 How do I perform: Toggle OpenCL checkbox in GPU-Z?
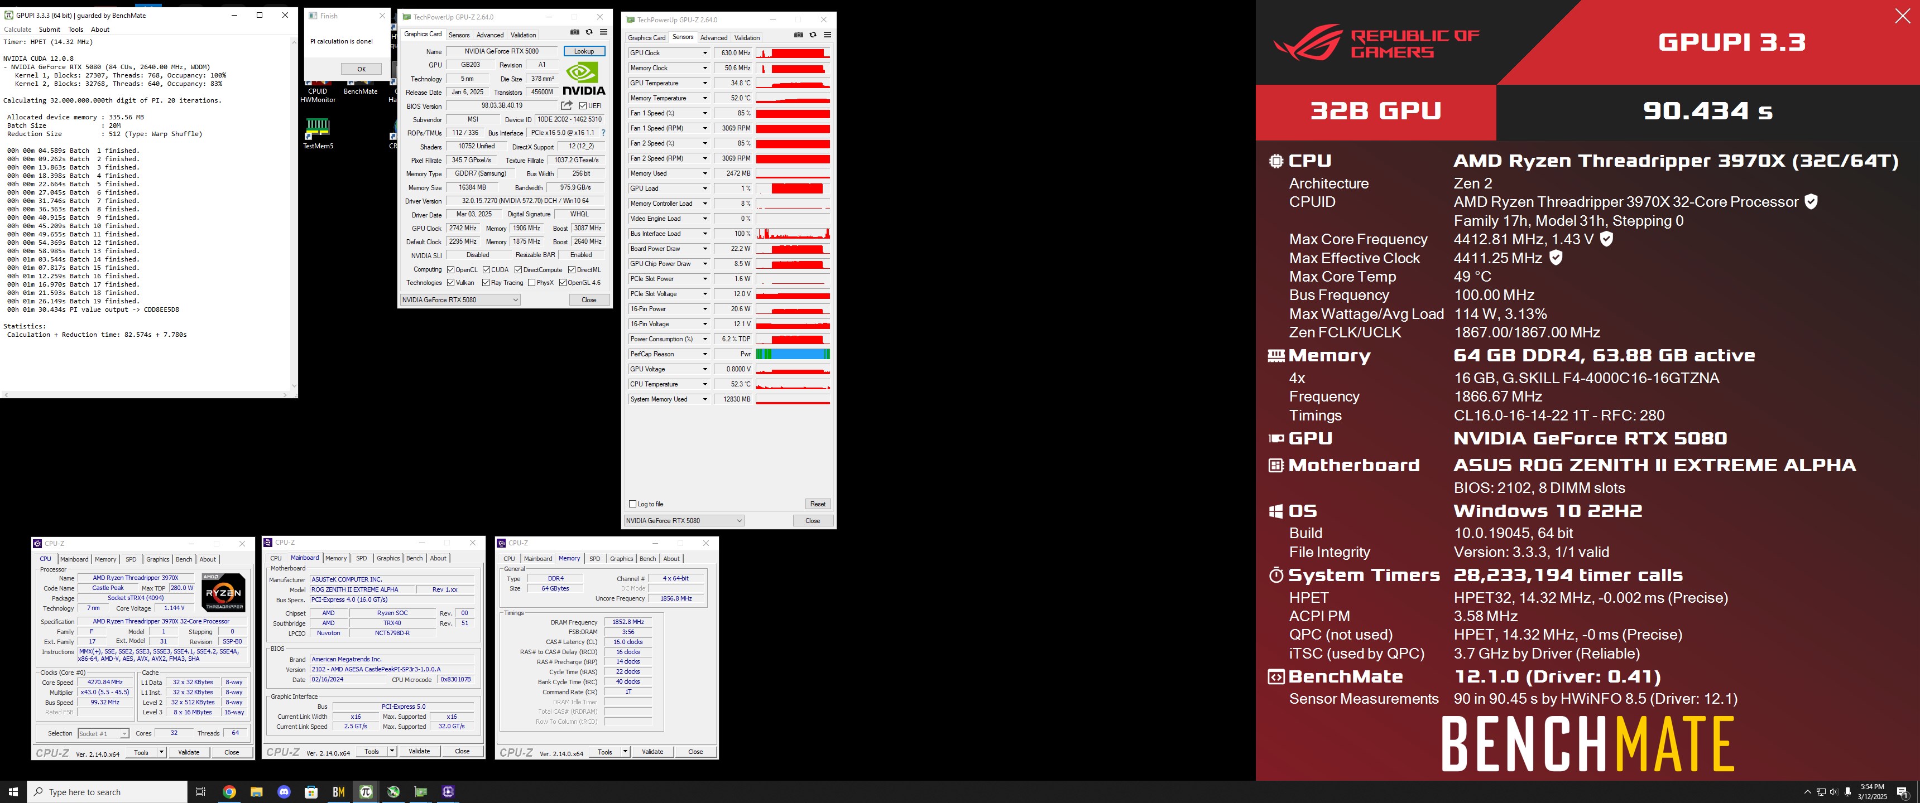pos(450,270)
